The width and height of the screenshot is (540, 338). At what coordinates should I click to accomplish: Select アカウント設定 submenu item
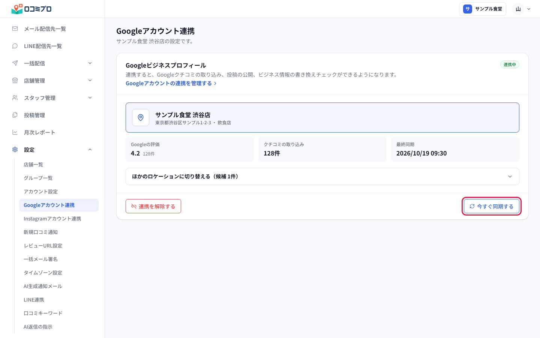click(x=59, y=192)
